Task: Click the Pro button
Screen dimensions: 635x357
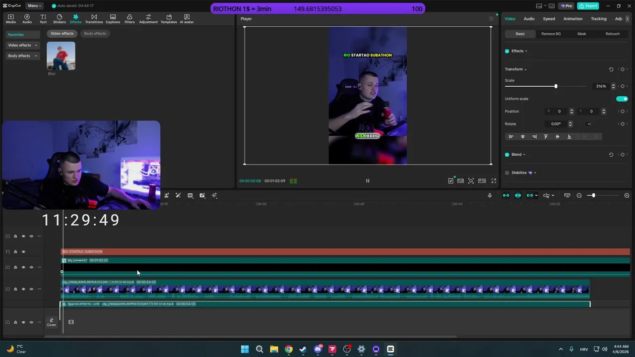Action: click(566, 6)
